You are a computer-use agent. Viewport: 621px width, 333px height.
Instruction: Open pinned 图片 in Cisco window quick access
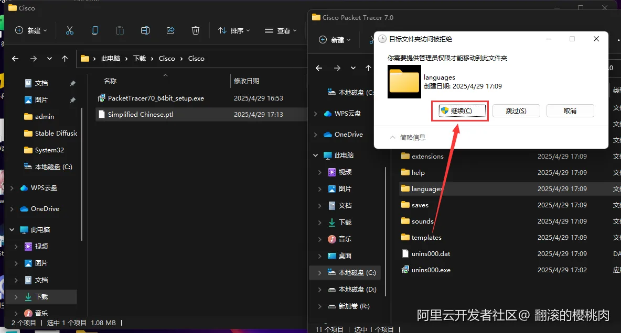41,99
